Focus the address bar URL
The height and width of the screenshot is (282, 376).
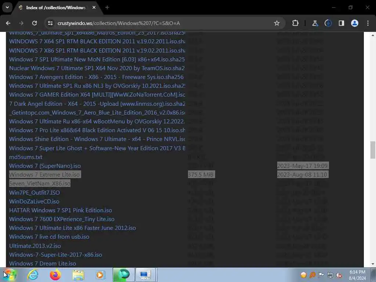tap(119, 23)
